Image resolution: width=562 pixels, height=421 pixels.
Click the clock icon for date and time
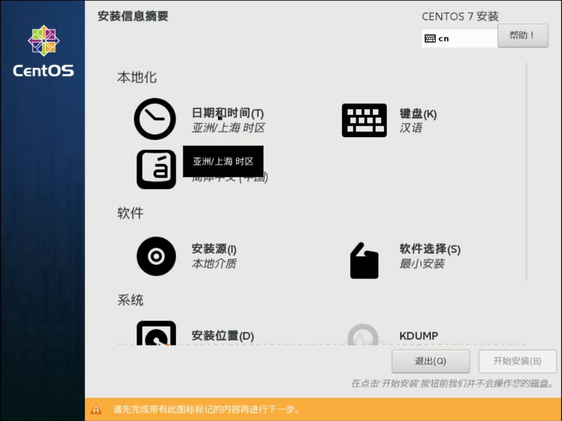tap(154, 119)
